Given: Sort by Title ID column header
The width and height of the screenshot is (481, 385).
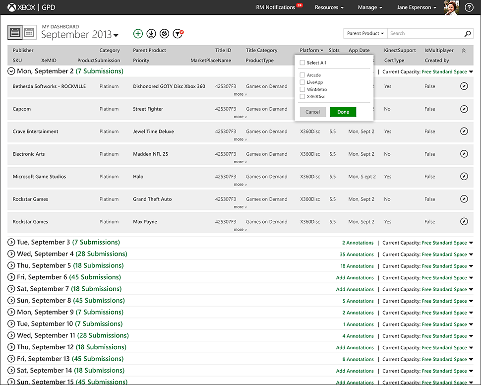Looking at the screenshot, I should (223, 50).
